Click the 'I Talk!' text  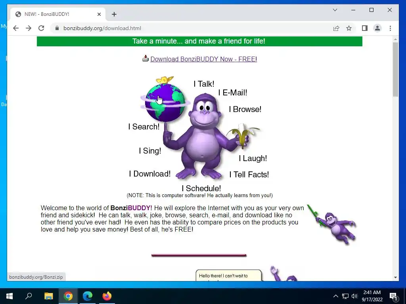[x=204, y=84]
